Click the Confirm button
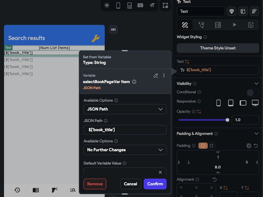The width and height of the screenshot is (263, 197). 155,184
